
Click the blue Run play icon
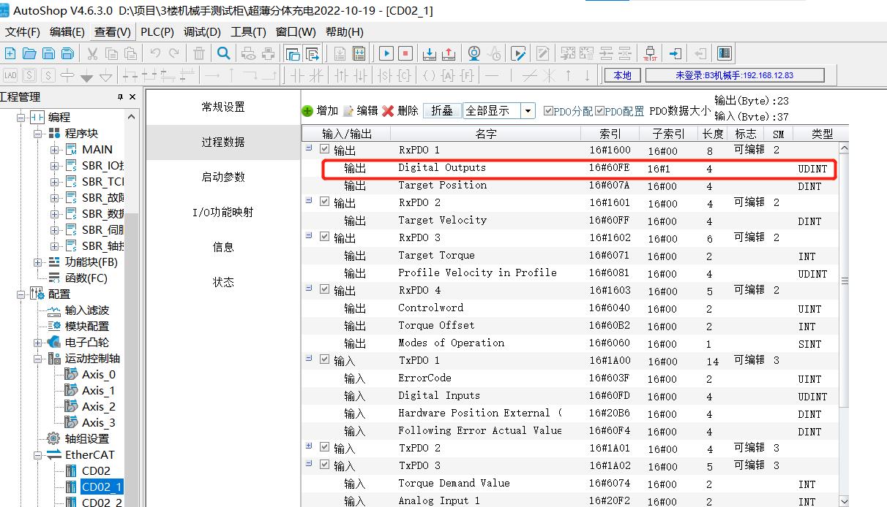[386, 53]
